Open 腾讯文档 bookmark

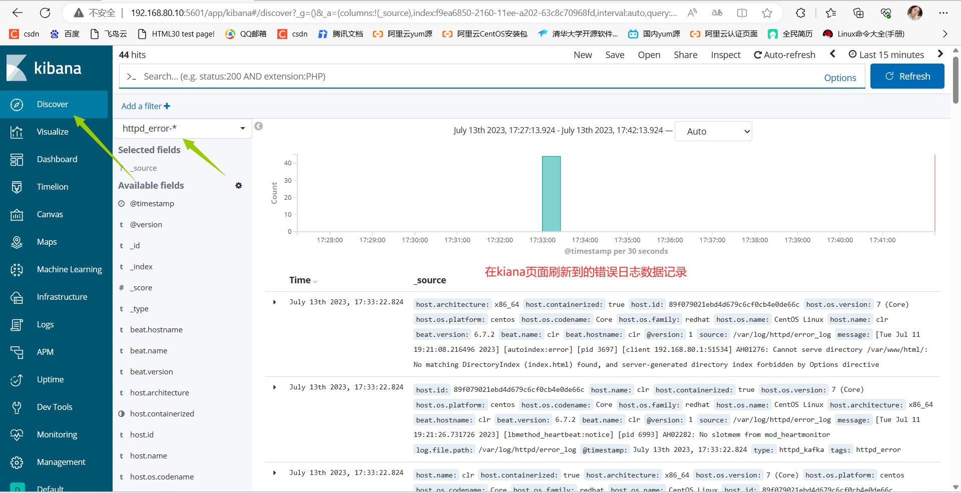pyautogui.click(x=340, y=34)
